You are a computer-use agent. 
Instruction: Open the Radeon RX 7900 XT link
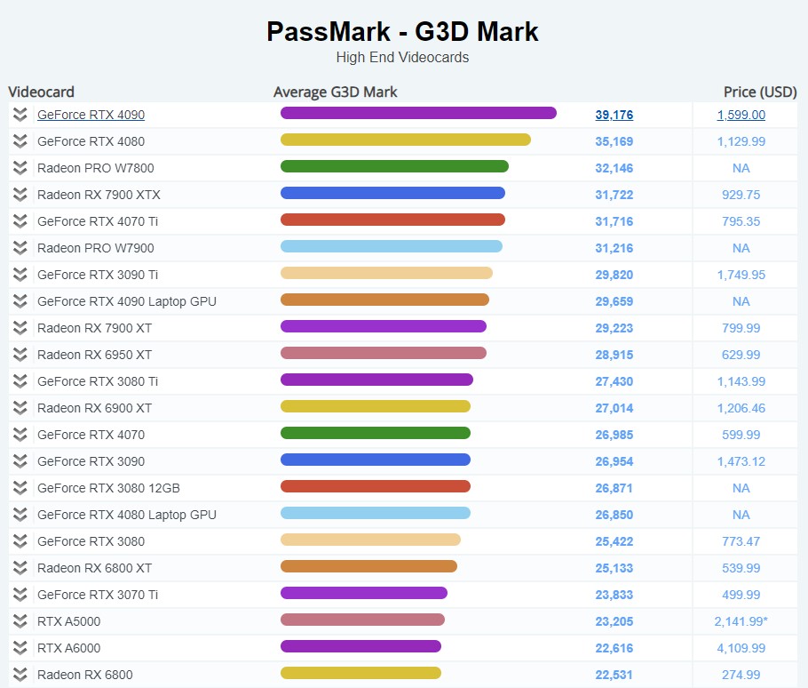[x=94, y=328]
